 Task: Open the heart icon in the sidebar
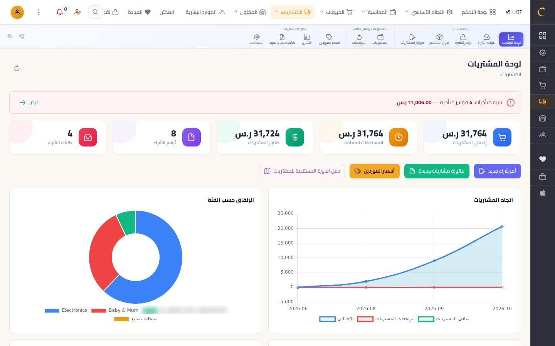tap(543, 159)
